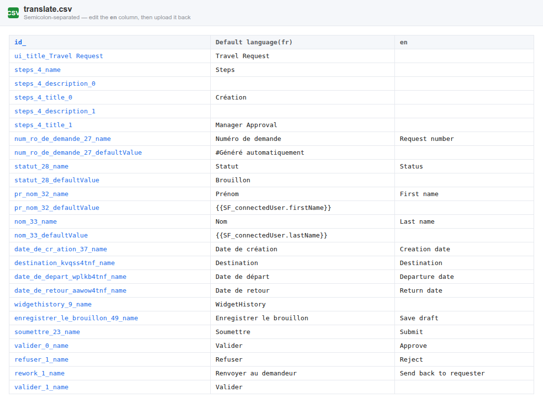Select the id_ column header
Screen dimensions: 543x405
(110, 42)
